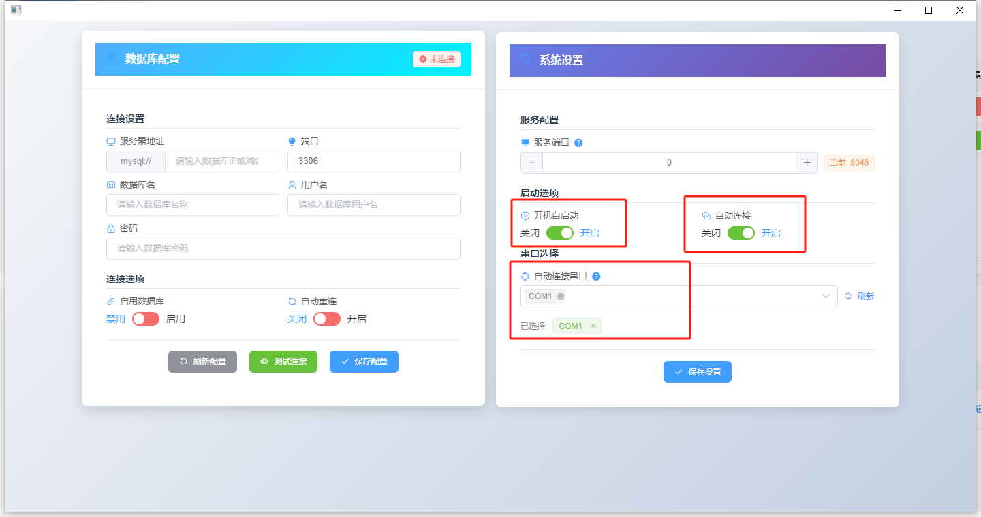Click the 数据库名 input field
The height and width of the screenshot is (517, 981).
click(193, 205)
